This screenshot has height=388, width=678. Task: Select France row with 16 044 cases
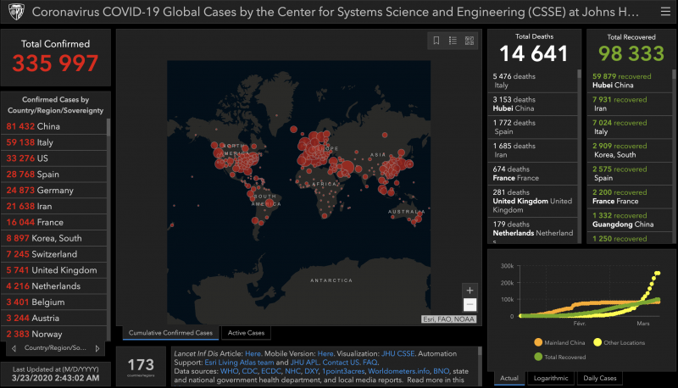click(54, 223)
